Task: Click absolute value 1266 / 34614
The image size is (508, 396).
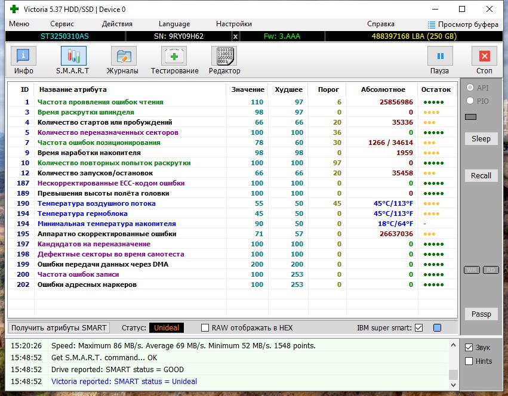Action: [390, 143]
